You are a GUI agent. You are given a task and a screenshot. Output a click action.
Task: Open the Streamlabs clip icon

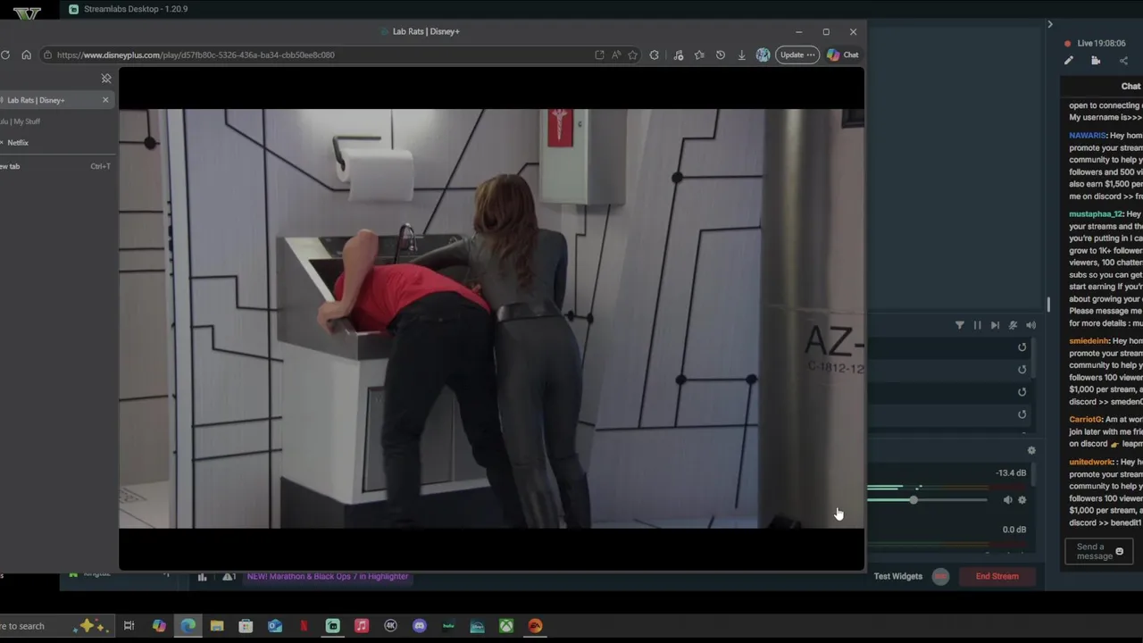click(1096, 61)
